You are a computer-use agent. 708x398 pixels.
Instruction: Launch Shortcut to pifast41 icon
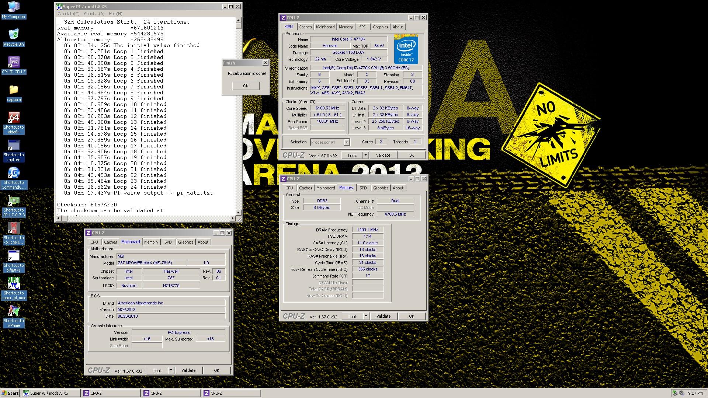(x=14, y=261)
